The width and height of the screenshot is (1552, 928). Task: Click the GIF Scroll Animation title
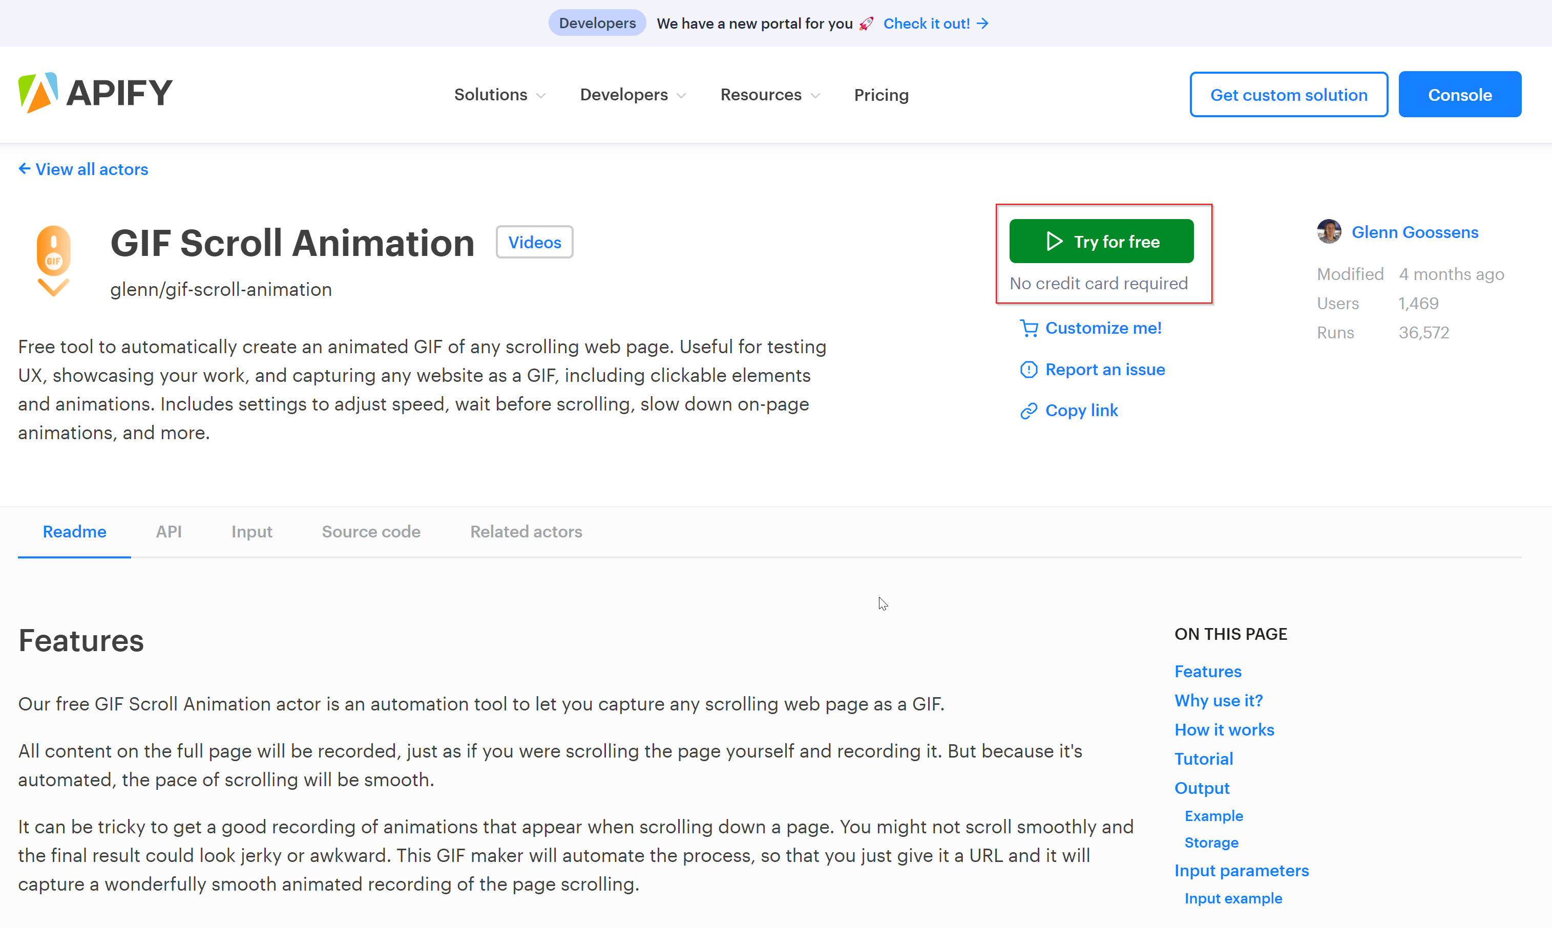click(x=292, y=243)
